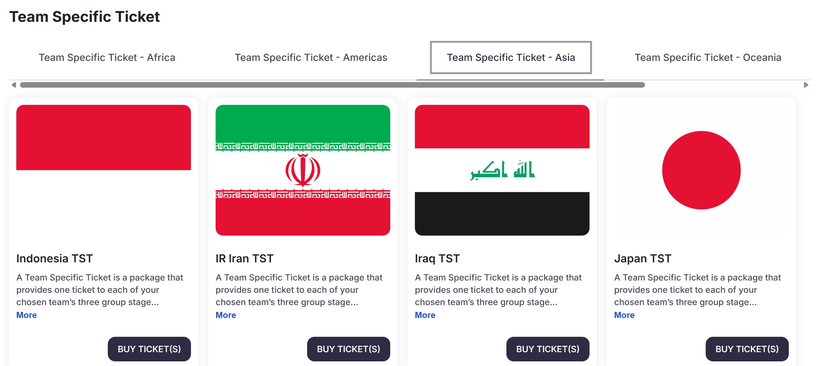
Task: Click the IR Iran flag image
Action: tap(303, 170)
